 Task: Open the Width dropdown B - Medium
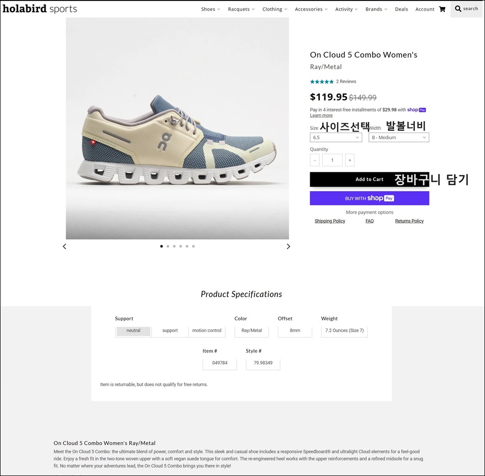399,137
